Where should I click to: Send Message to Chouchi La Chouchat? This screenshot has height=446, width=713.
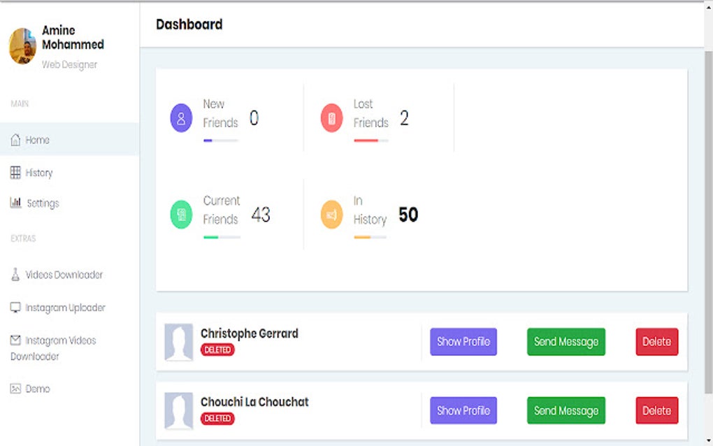click(x=566, y=410)
